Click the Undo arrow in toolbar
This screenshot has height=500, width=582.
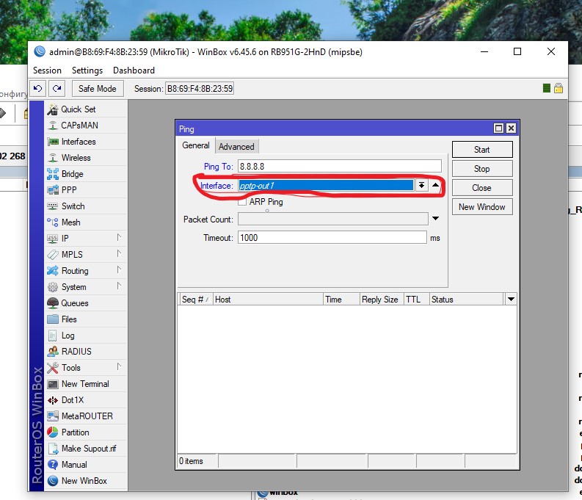pyautogui.click(x=38, y=88)
